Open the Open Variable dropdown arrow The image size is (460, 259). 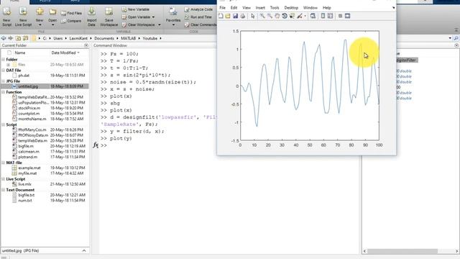coord(153,17)
